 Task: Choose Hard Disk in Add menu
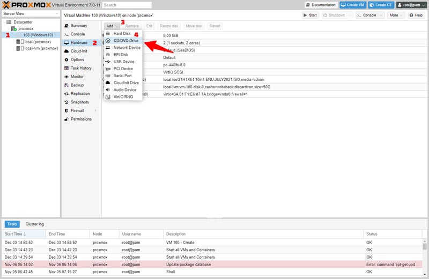coord(121,34)
